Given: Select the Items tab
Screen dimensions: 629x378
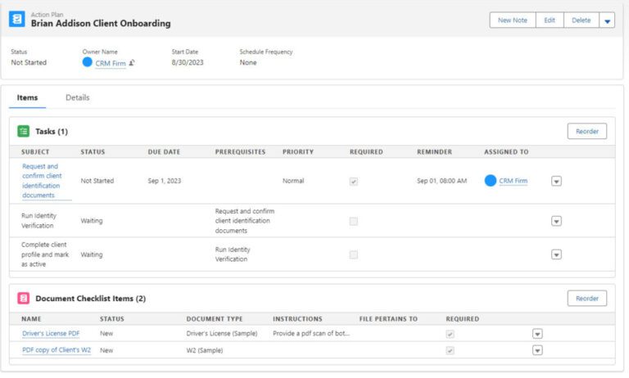Looking at the screenshot, I should [x=27, y=97].
